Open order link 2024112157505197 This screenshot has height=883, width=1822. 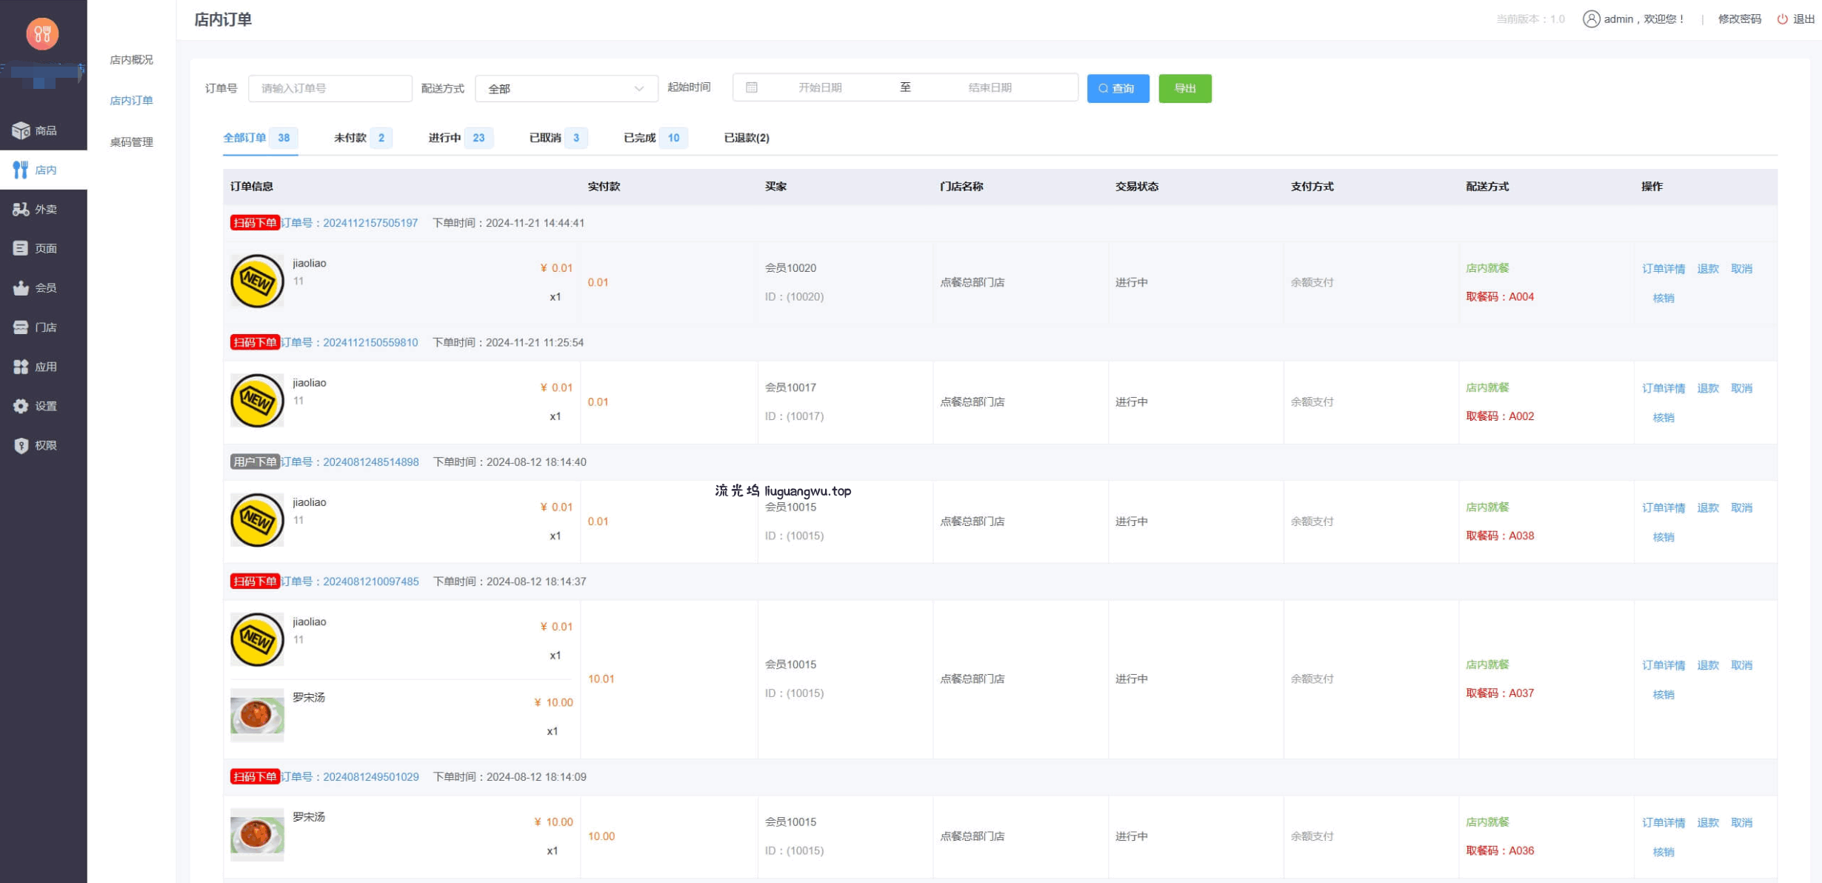click(x=370, y=223)
